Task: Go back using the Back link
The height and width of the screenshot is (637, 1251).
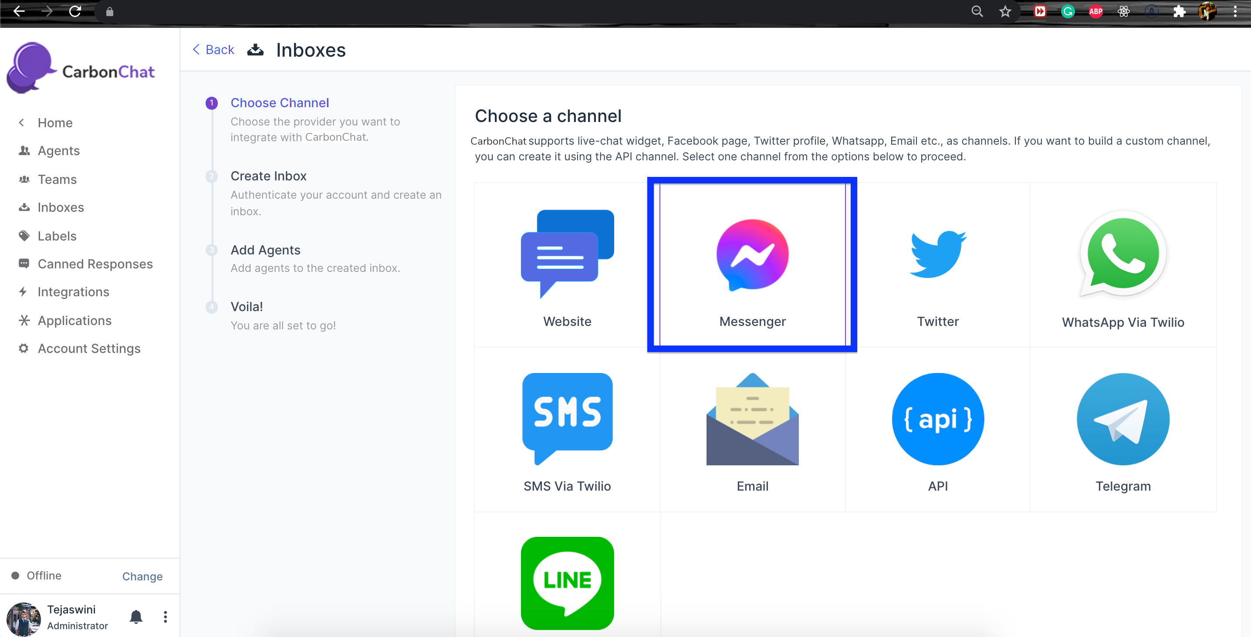Action: 213,50
